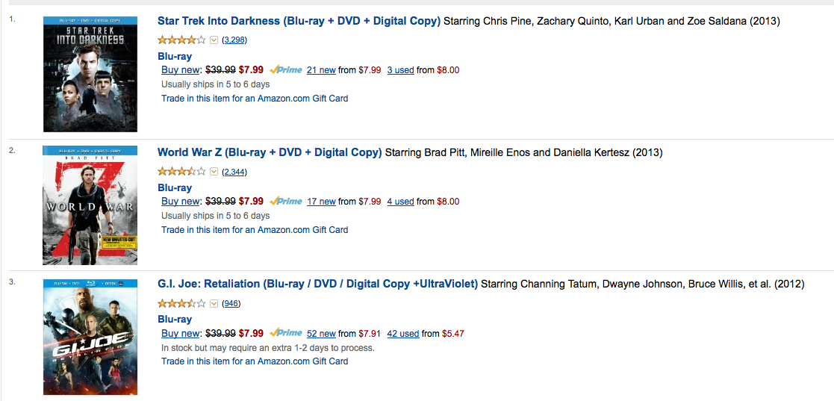Open Star Trek Into Darkness cover thumbnail
Viewport: 834px width, 401px height.
coord(90,74)
